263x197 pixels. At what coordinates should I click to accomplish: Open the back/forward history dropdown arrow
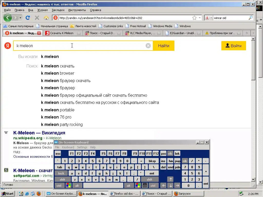coord(20,18)
